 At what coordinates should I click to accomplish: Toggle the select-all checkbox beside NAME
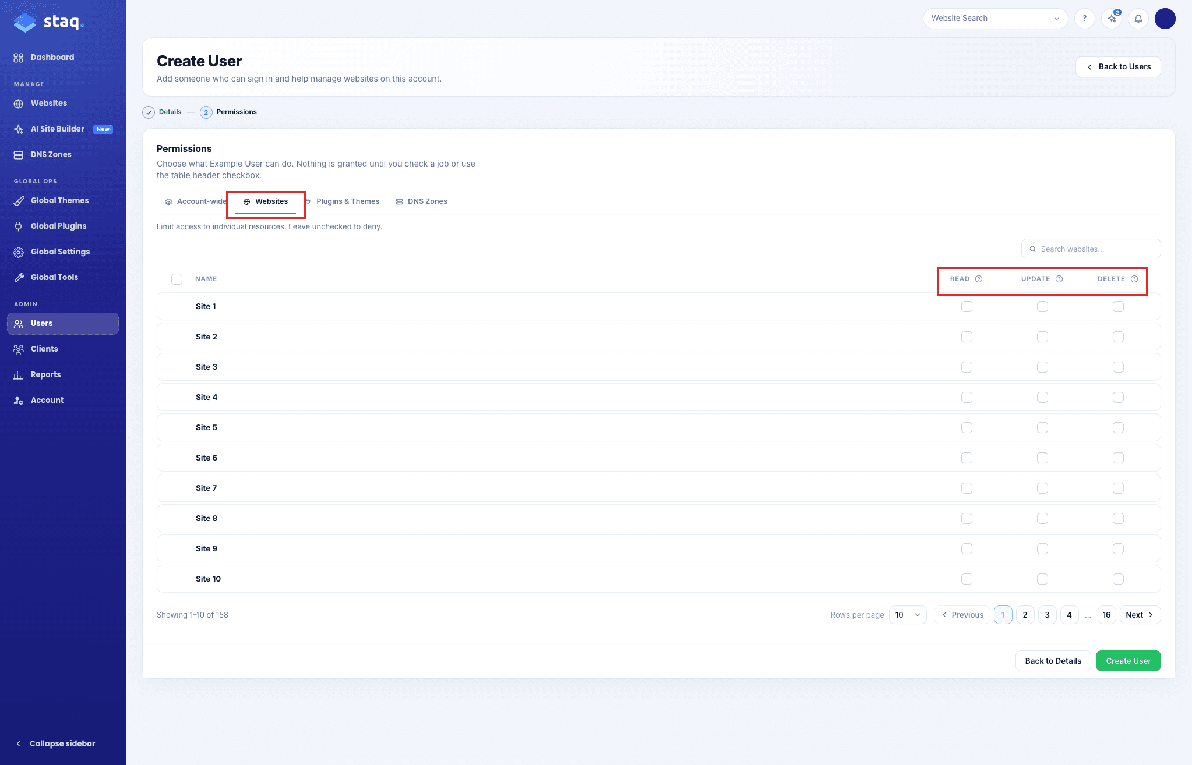point(177,279)
